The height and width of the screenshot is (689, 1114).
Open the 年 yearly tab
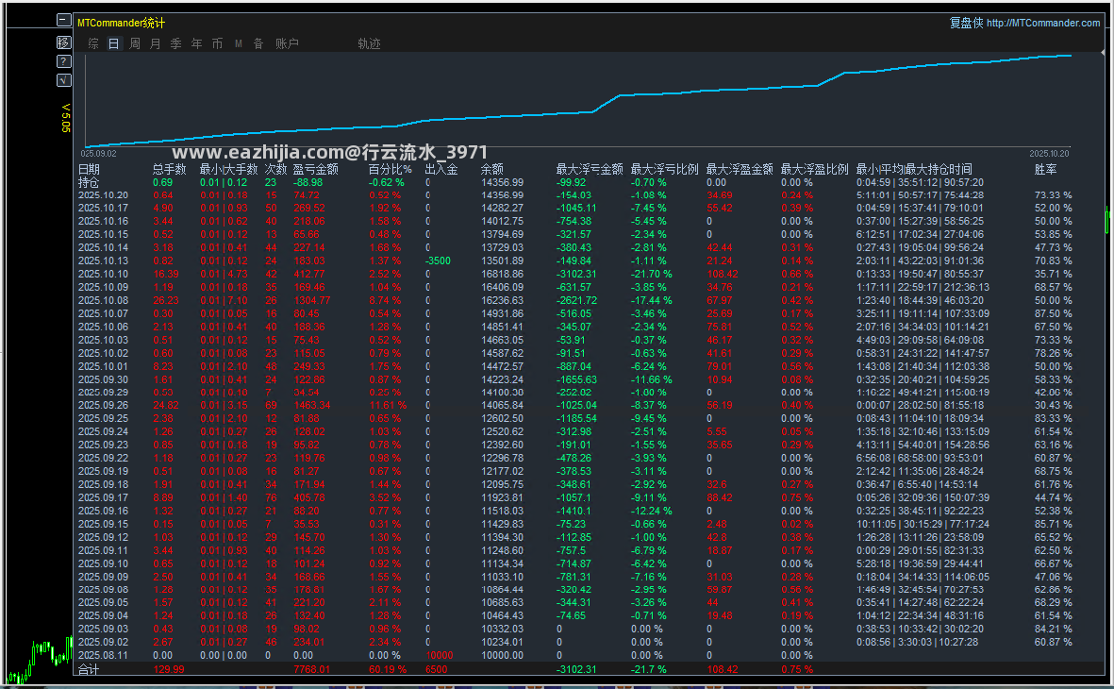(197, 44)
